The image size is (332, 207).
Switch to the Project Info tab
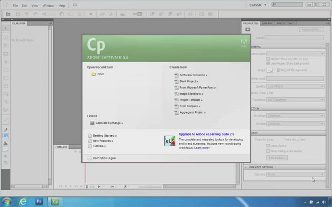tap(285, 24)
